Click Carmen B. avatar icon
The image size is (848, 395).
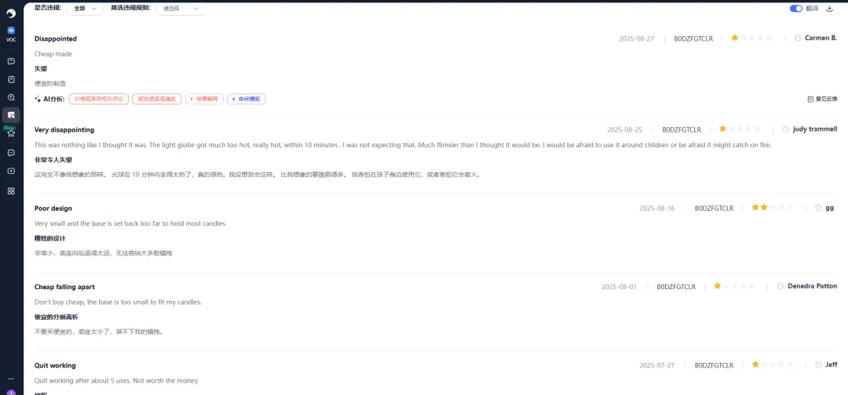[798, 38]
